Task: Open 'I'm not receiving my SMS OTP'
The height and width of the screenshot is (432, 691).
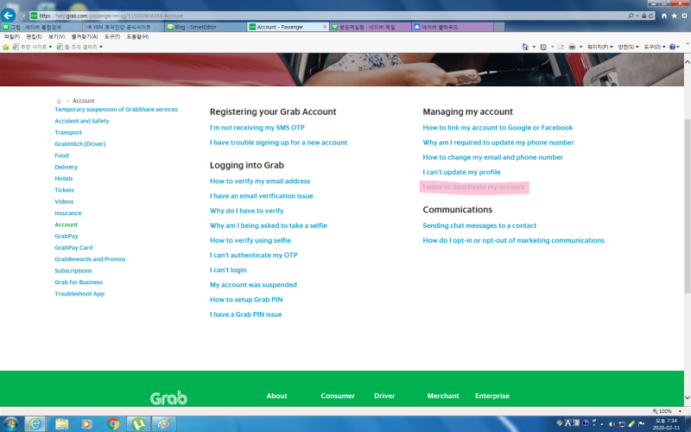Action: [x=257, y=128]
